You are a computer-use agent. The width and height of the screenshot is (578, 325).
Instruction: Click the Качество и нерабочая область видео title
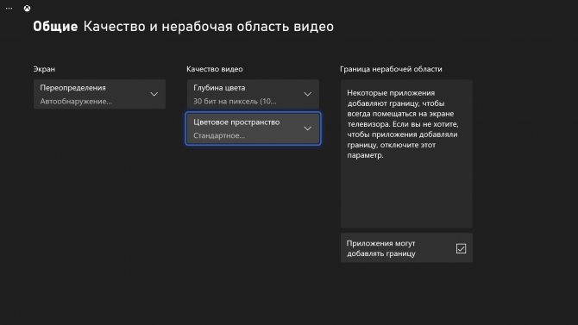tap(208, 27)
